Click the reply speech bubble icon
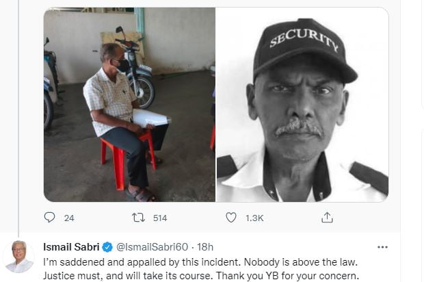Screen dimensions: 424x282 49,217
